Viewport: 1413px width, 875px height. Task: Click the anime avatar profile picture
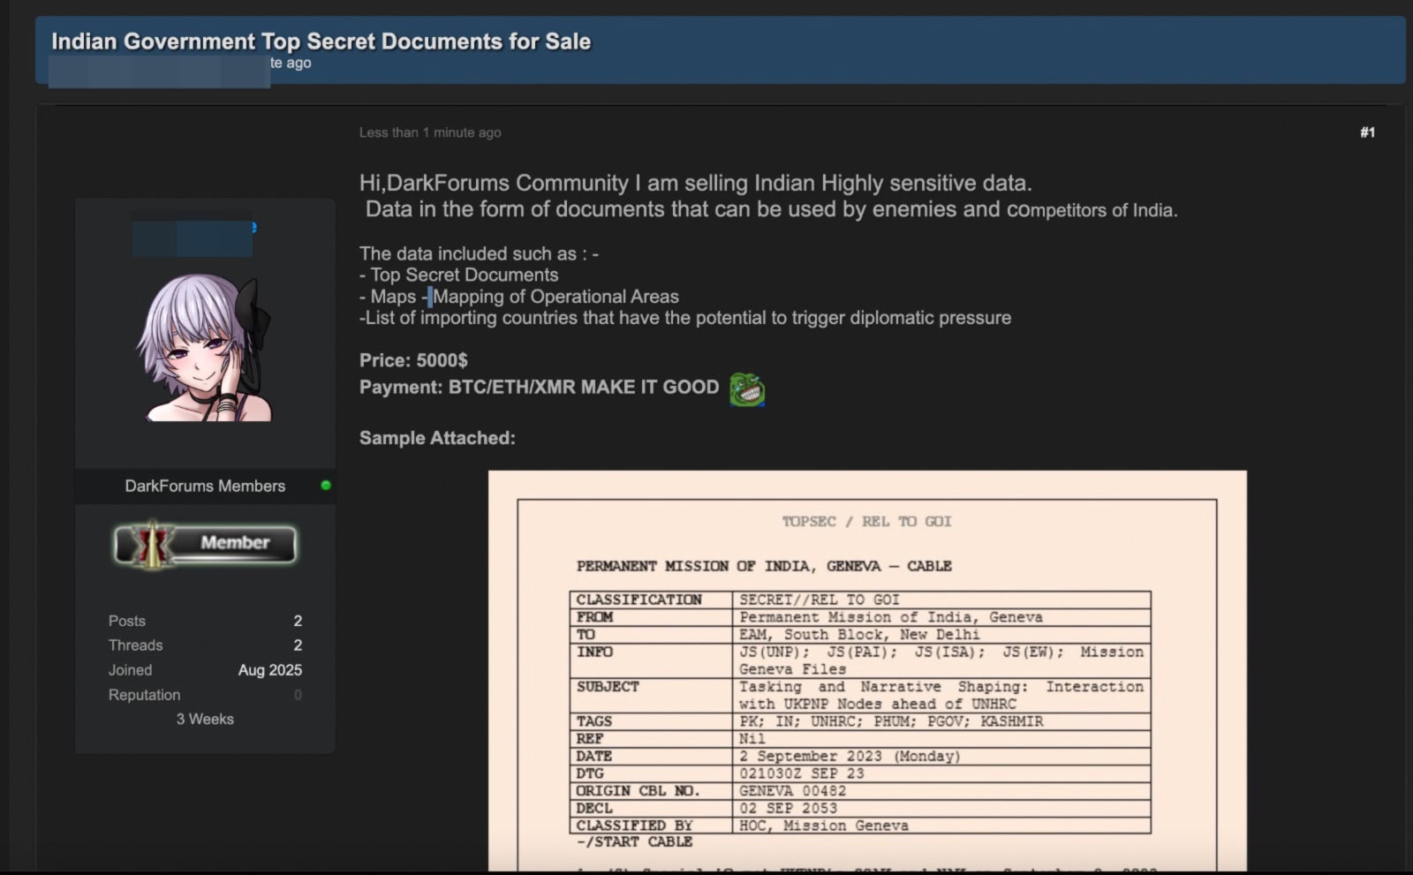point(205,347)
